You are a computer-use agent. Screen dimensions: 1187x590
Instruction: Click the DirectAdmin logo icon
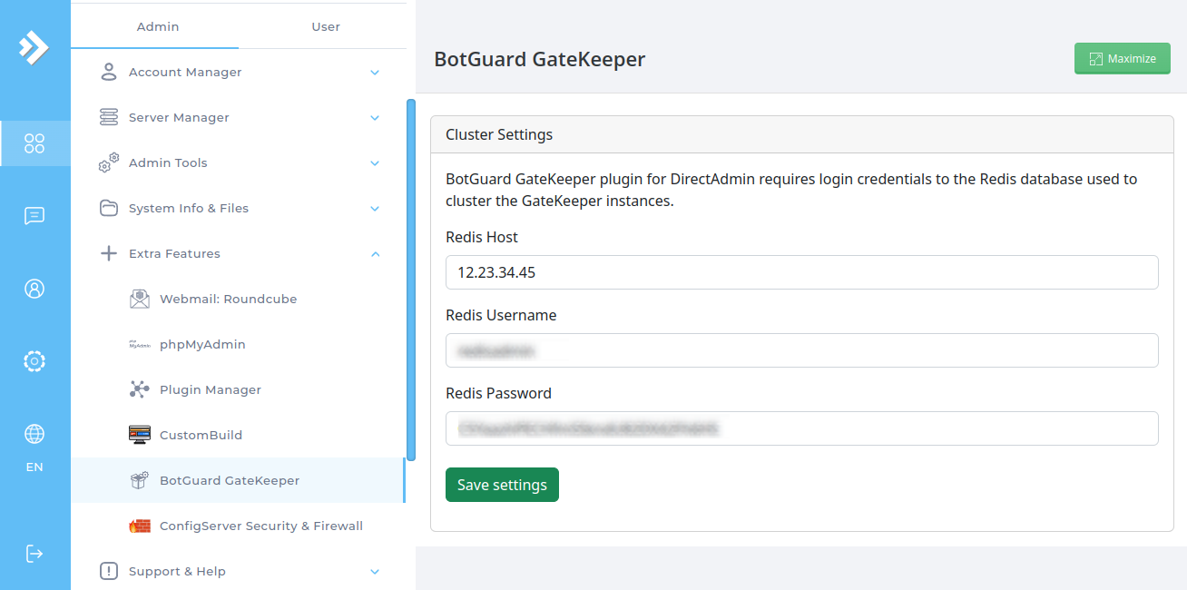34,47
